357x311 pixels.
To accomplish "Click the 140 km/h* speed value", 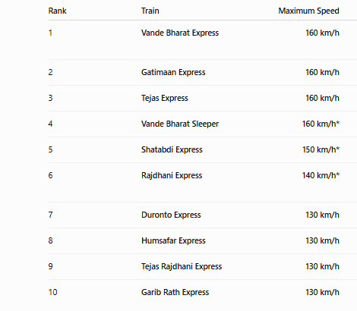I will pos(321,175).
